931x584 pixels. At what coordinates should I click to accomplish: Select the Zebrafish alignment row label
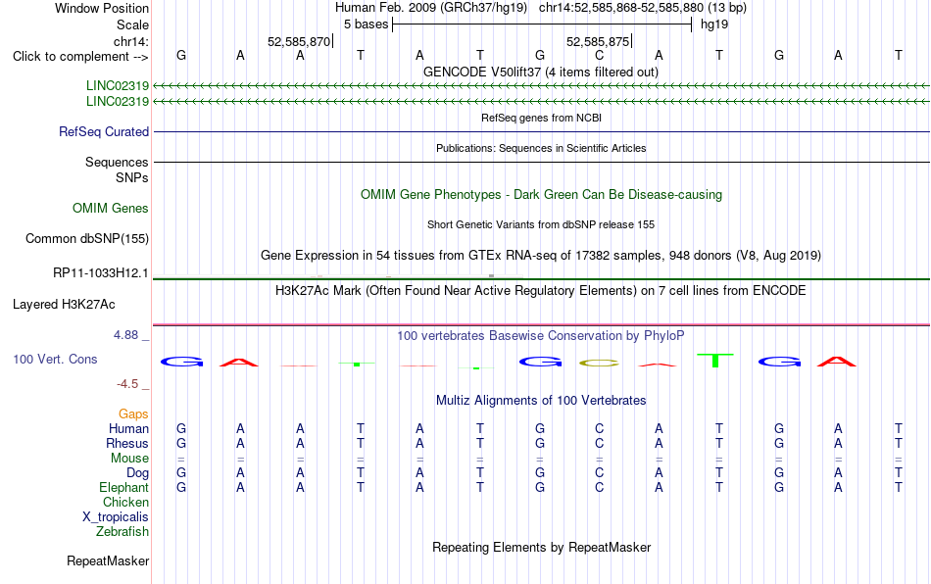point(122,532)
